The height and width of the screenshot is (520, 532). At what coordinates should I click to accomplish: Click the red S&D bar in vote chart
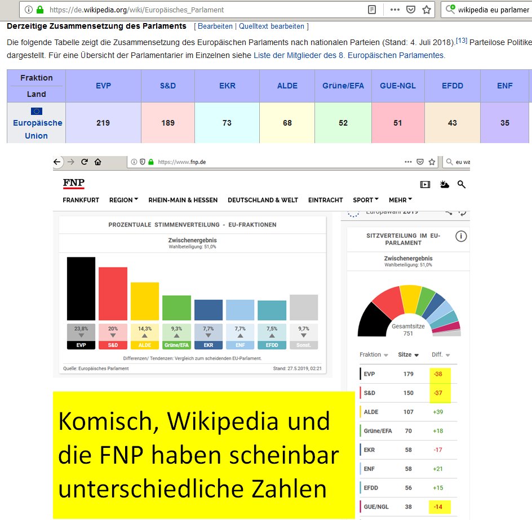pos(113,294)
